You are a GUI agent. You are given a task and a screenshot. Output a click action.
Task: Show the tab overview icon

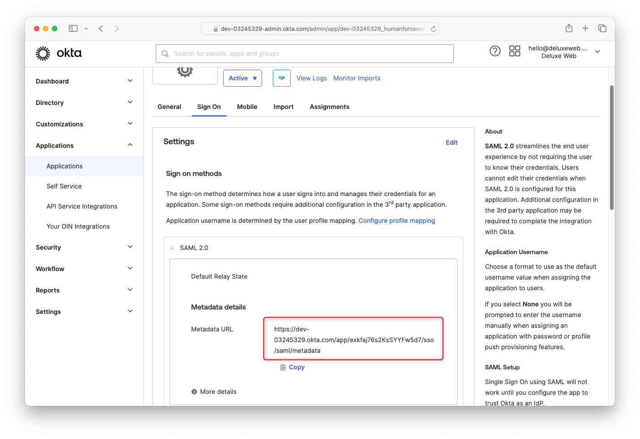tap(602, 28)
